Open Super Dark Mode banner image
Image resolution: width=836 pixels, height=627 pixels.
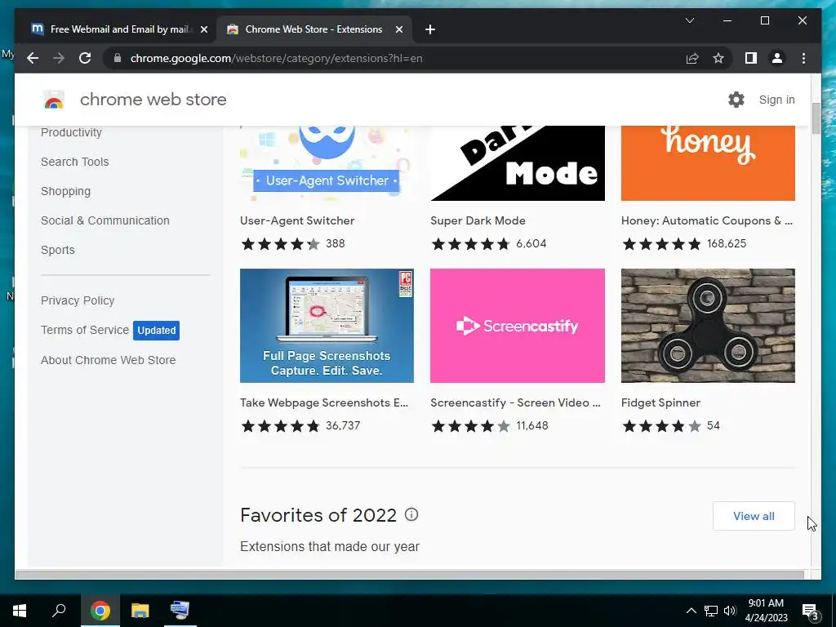pyautogui.click(x=517, y=163)
